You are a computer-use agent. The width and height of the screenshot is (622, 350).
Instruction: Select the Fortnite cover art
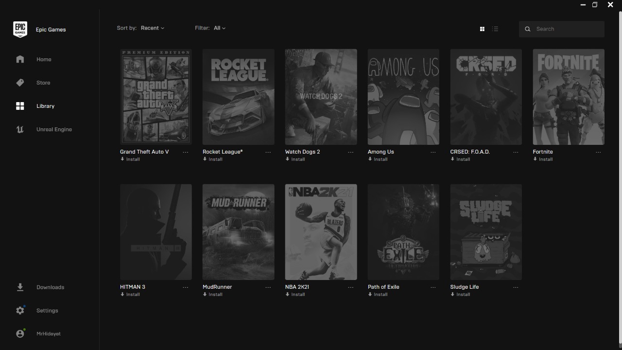coord(569,97)
